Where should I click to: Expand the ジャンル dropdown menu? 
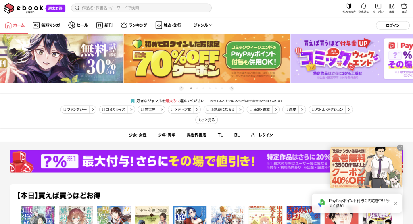pos(202,25)
